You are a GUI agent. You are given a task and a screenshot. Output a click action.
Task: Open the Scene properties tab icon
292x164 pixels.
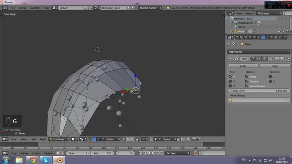coord(246,37)
